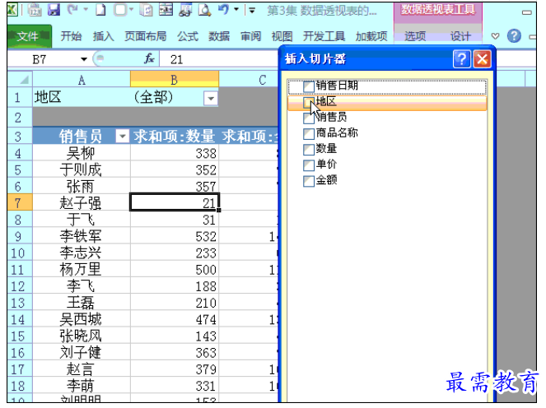Open the shape icon dropdown arrow
Viewport: 546px width, 408px height.
131,10
